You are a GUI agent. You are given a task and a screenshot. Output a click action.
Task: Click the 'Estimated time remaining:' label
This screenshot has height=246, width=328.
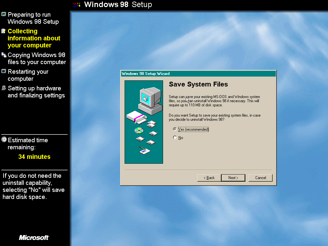click(x=28, y=143)
